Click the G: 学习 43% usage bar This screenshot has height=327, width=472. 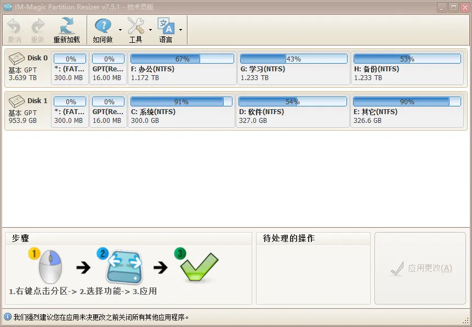point(294,59)
